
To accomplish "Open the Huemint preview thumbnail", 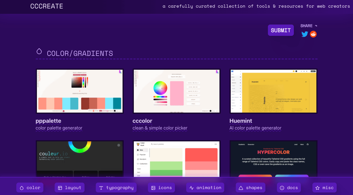I will click(x=274, y=91).
